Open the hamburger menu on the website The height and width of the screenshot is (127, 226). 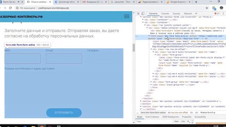pyautogui.click(x=127, y=17)
